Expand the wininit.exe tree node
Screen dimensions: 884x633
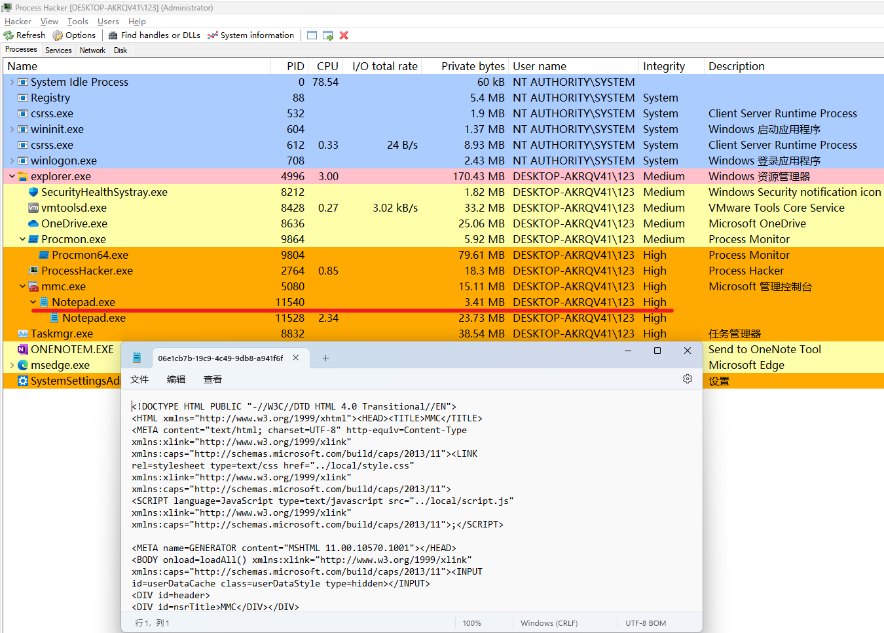(x=12, y=129)
